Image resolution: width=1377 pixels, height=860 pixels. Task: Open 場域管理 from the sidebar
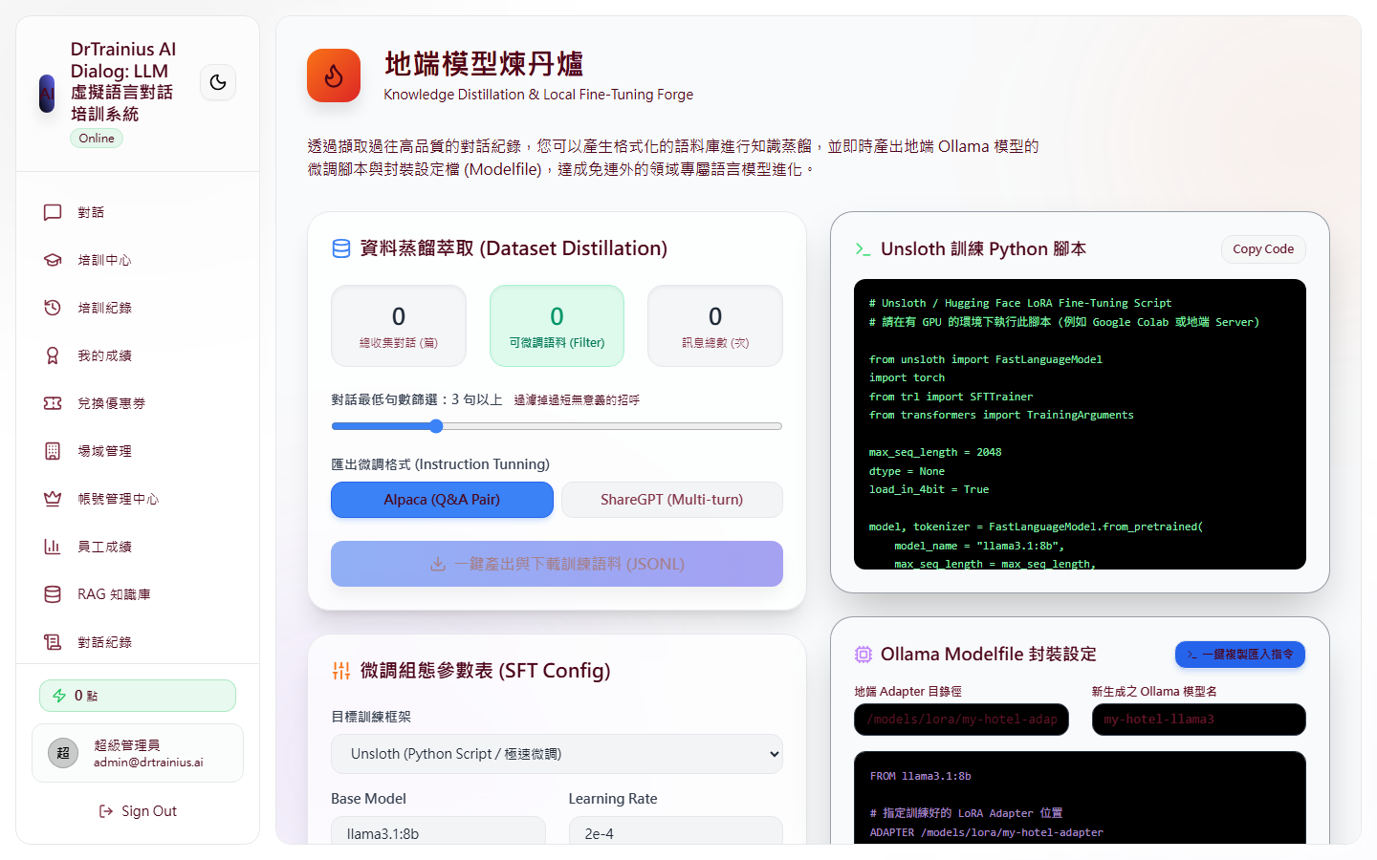tap(53, 450)
